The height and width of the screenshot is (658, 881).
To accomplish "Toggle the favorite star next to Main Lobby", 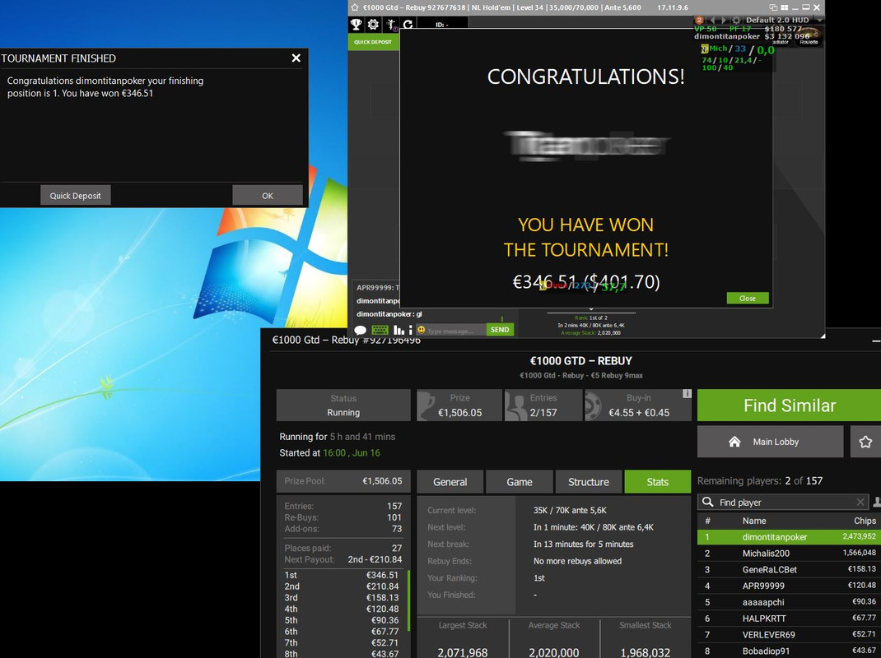I will tap(865, 442).
